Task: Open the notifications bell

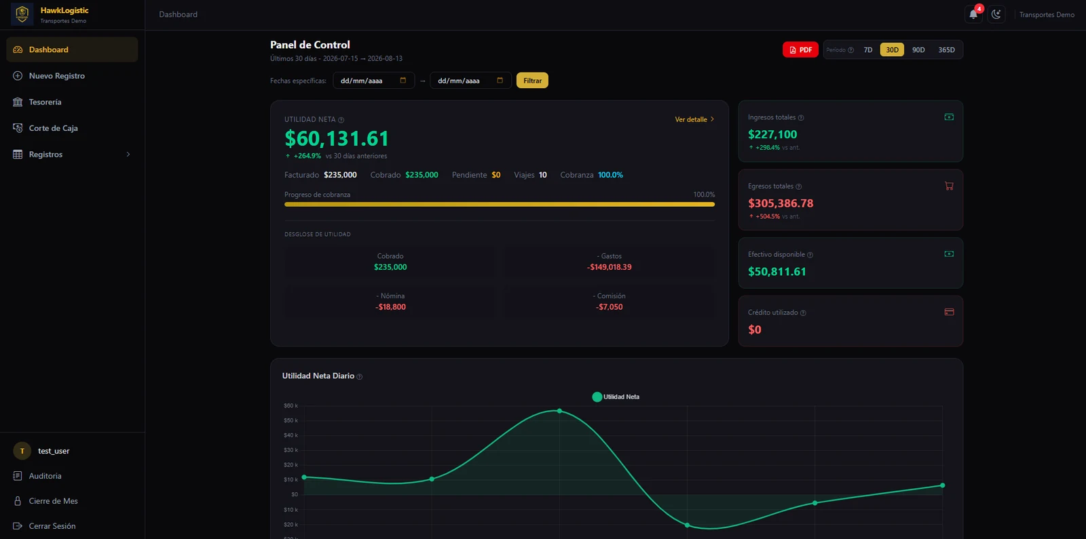Action: point(973,14)
